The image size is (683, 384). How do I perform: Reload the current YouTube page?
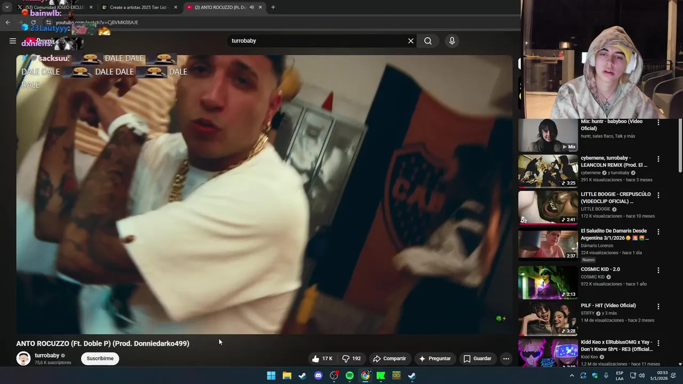click(33, 22)
